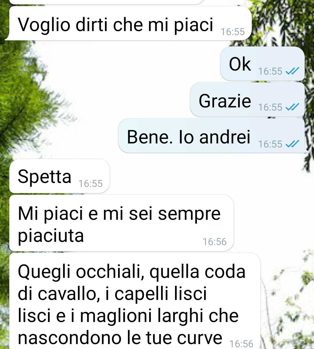Tap the read-receipt ticks on the Ok message

click(x=292, y=71)
